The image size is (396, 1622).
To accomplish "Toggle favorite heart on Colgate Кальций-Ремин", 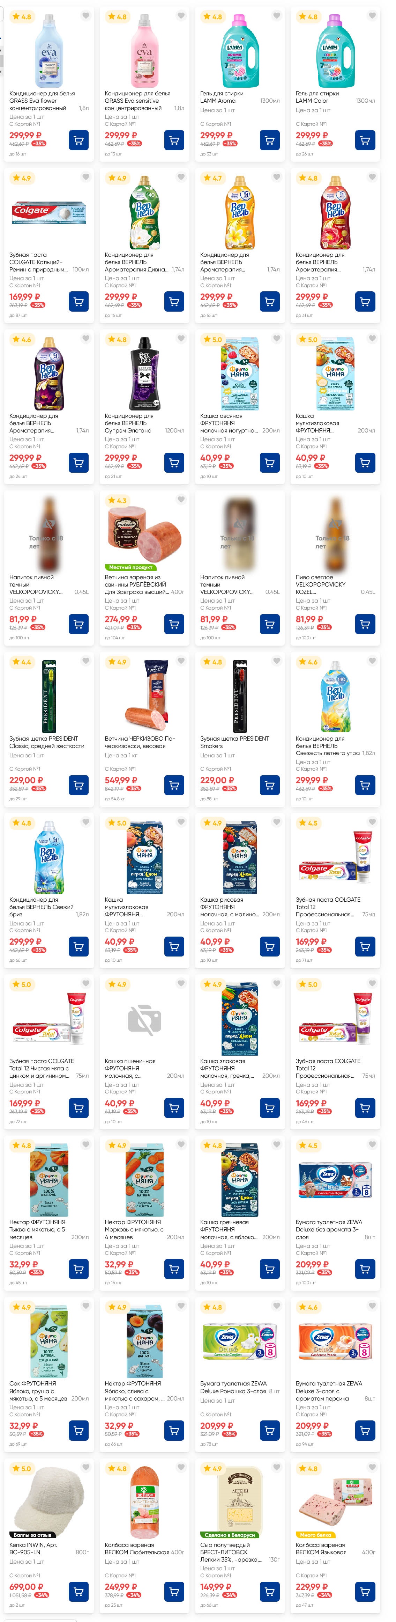I will (85, 177).
